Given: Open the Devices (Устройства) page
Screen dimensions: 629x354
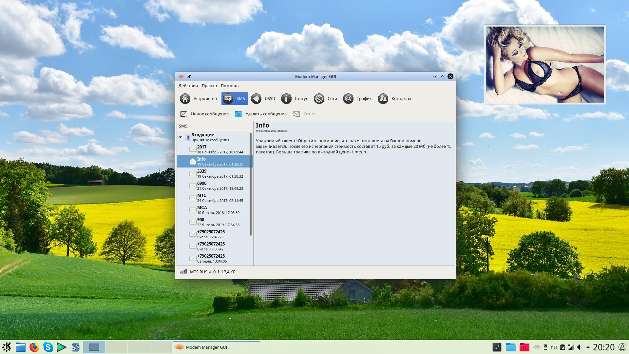Looking at the screenshot, I should [x=198, y=99].
